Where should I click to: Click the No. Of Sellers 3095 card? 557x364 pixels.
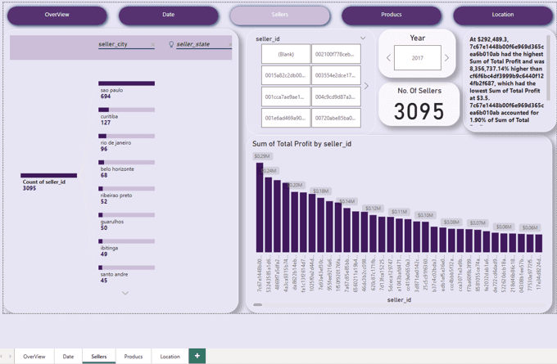click(419, 105)
